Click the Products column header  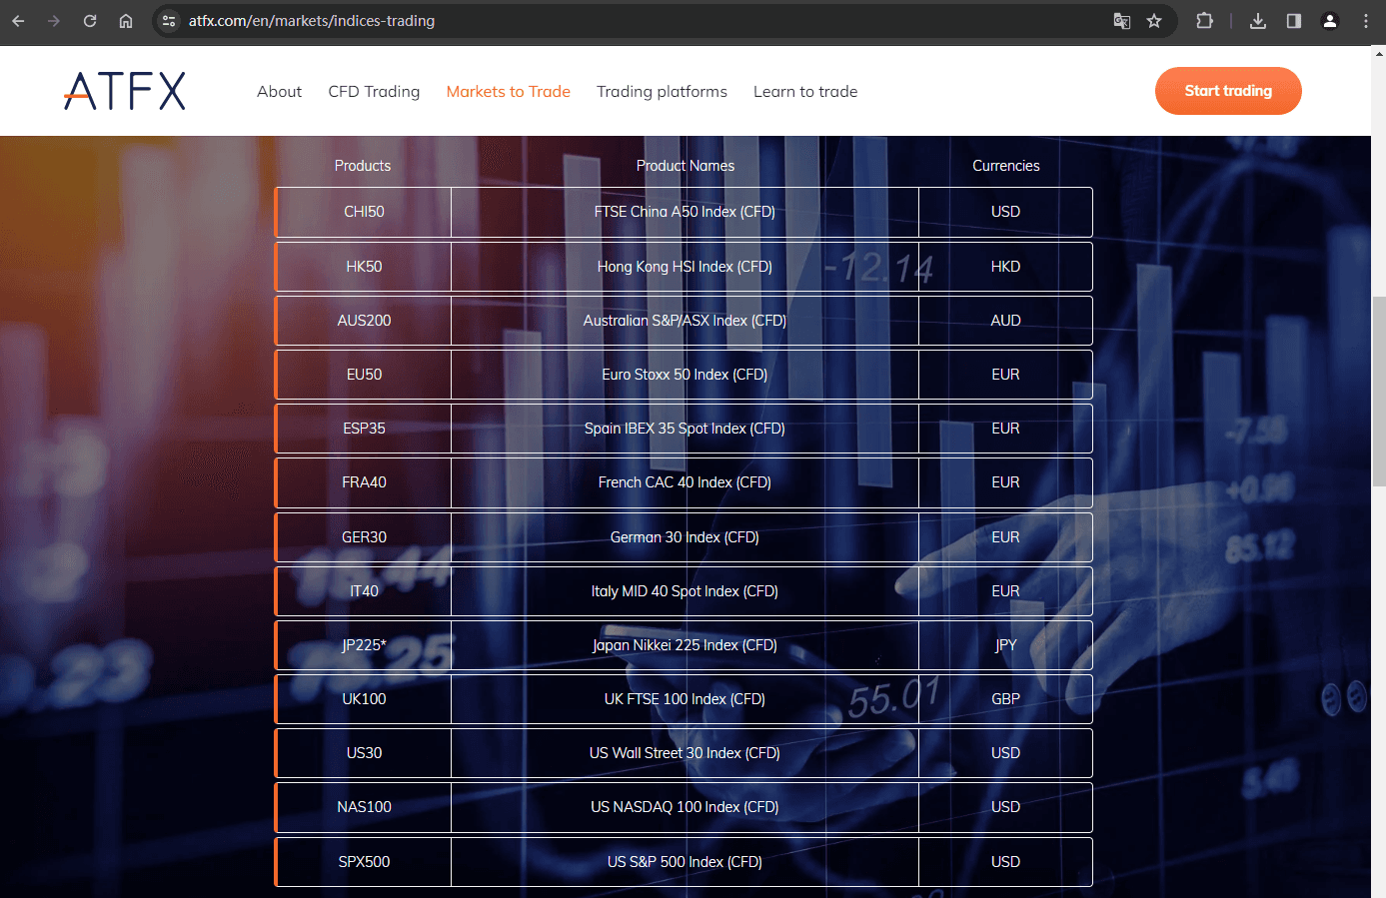(x=363, y=166)
